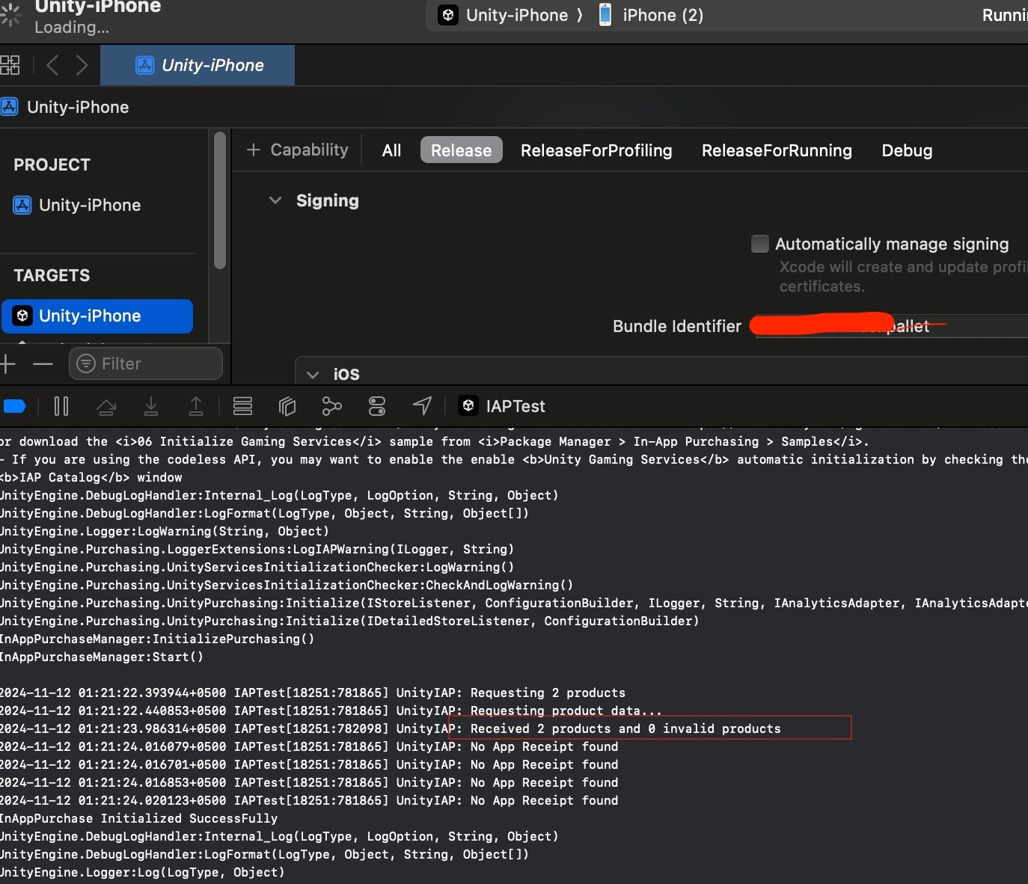
Task: Collapse the iOS signing subsection
Action: 313,374
